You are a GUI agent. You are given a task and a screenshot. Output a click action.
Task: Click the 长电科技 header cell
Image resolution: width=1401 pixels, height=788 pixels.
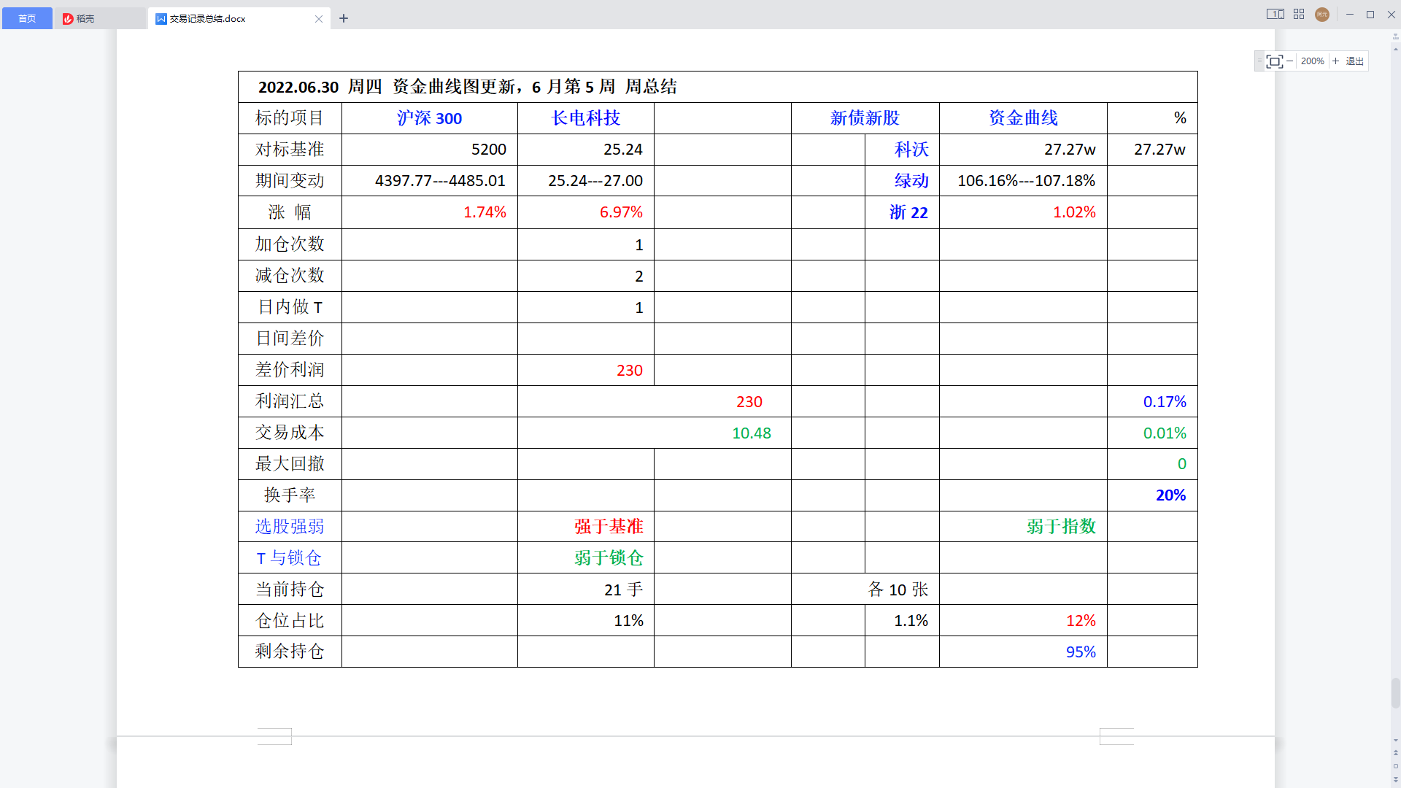coord(585,118)
